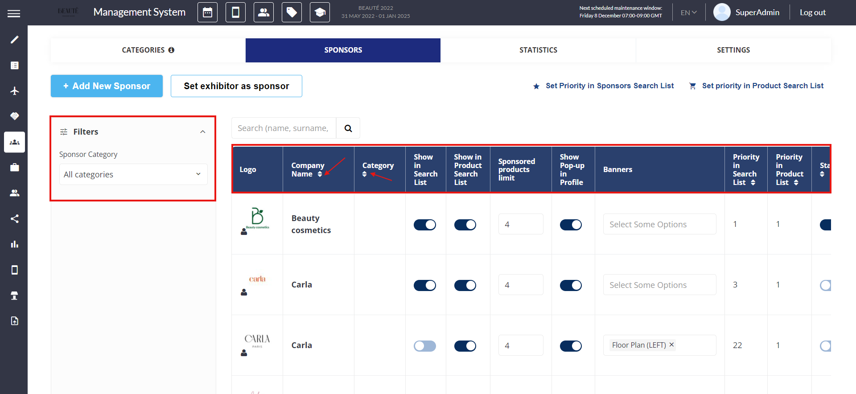Screen dimensions: 856x394
Task: Click the lamp/stand icon in sidebar
Action: pos(14,295)
